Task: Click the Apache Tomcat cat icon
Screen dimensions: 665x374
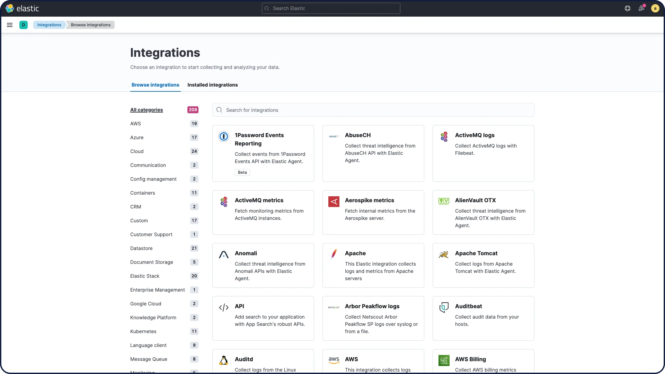Action: tap(444, 255)
